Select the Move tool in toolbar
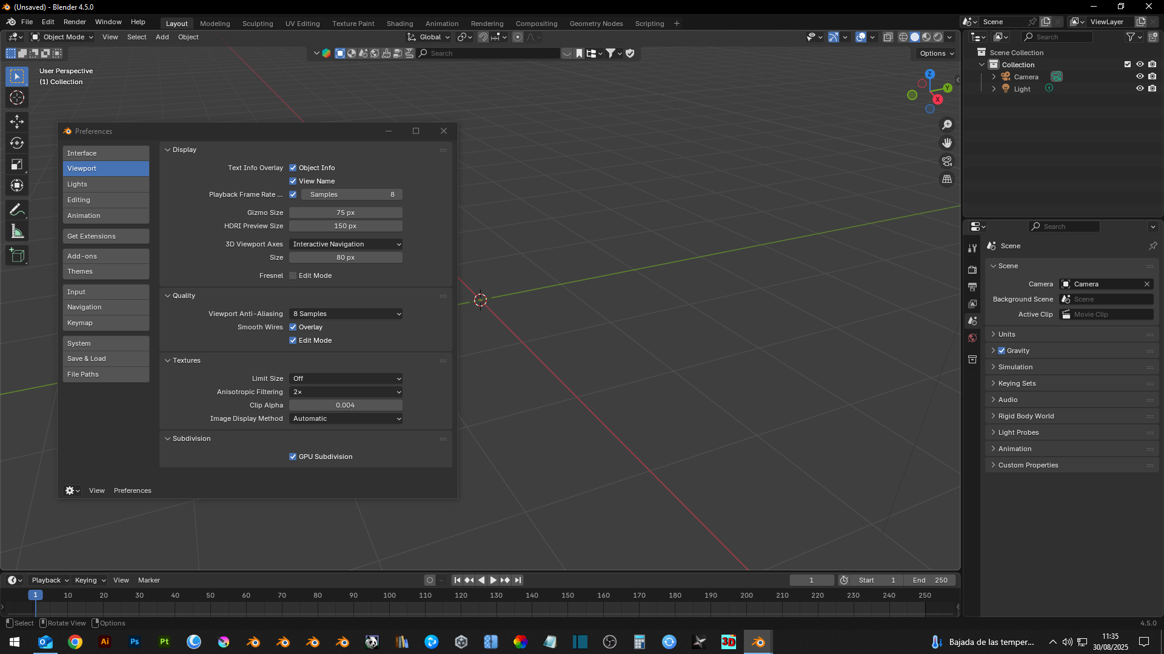Viewport: 1164px width, 654px height. pos(17,122)
